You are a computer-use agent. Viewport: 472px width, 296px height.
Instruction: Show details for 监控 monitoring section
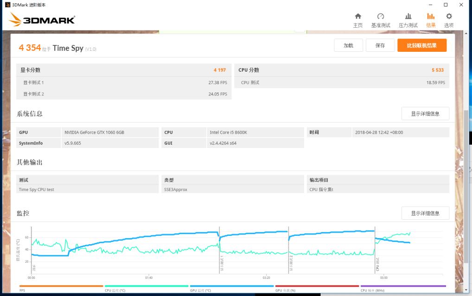click(x=425, y=213)
